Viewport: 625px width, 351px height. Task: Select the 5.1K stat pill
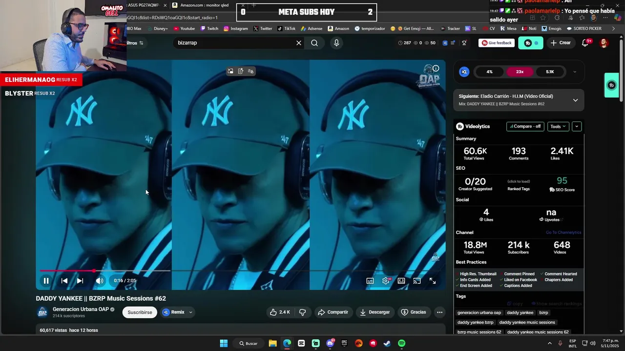pyautogui.click(x=550, y=72)
